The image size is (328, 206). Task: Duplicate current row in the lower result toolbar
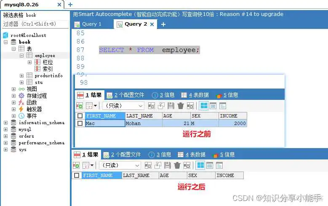click(x=158, y=166)
